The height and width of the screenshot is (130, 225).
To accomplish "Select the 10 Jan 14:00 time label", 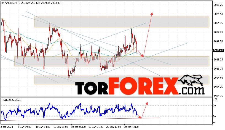I will [x=43, y=127].
